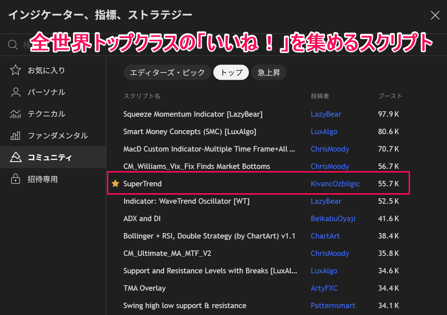Add CM_Williams_Vix_Fix Finds Market Bottoms
447x315 pixels.
point(197,166)
